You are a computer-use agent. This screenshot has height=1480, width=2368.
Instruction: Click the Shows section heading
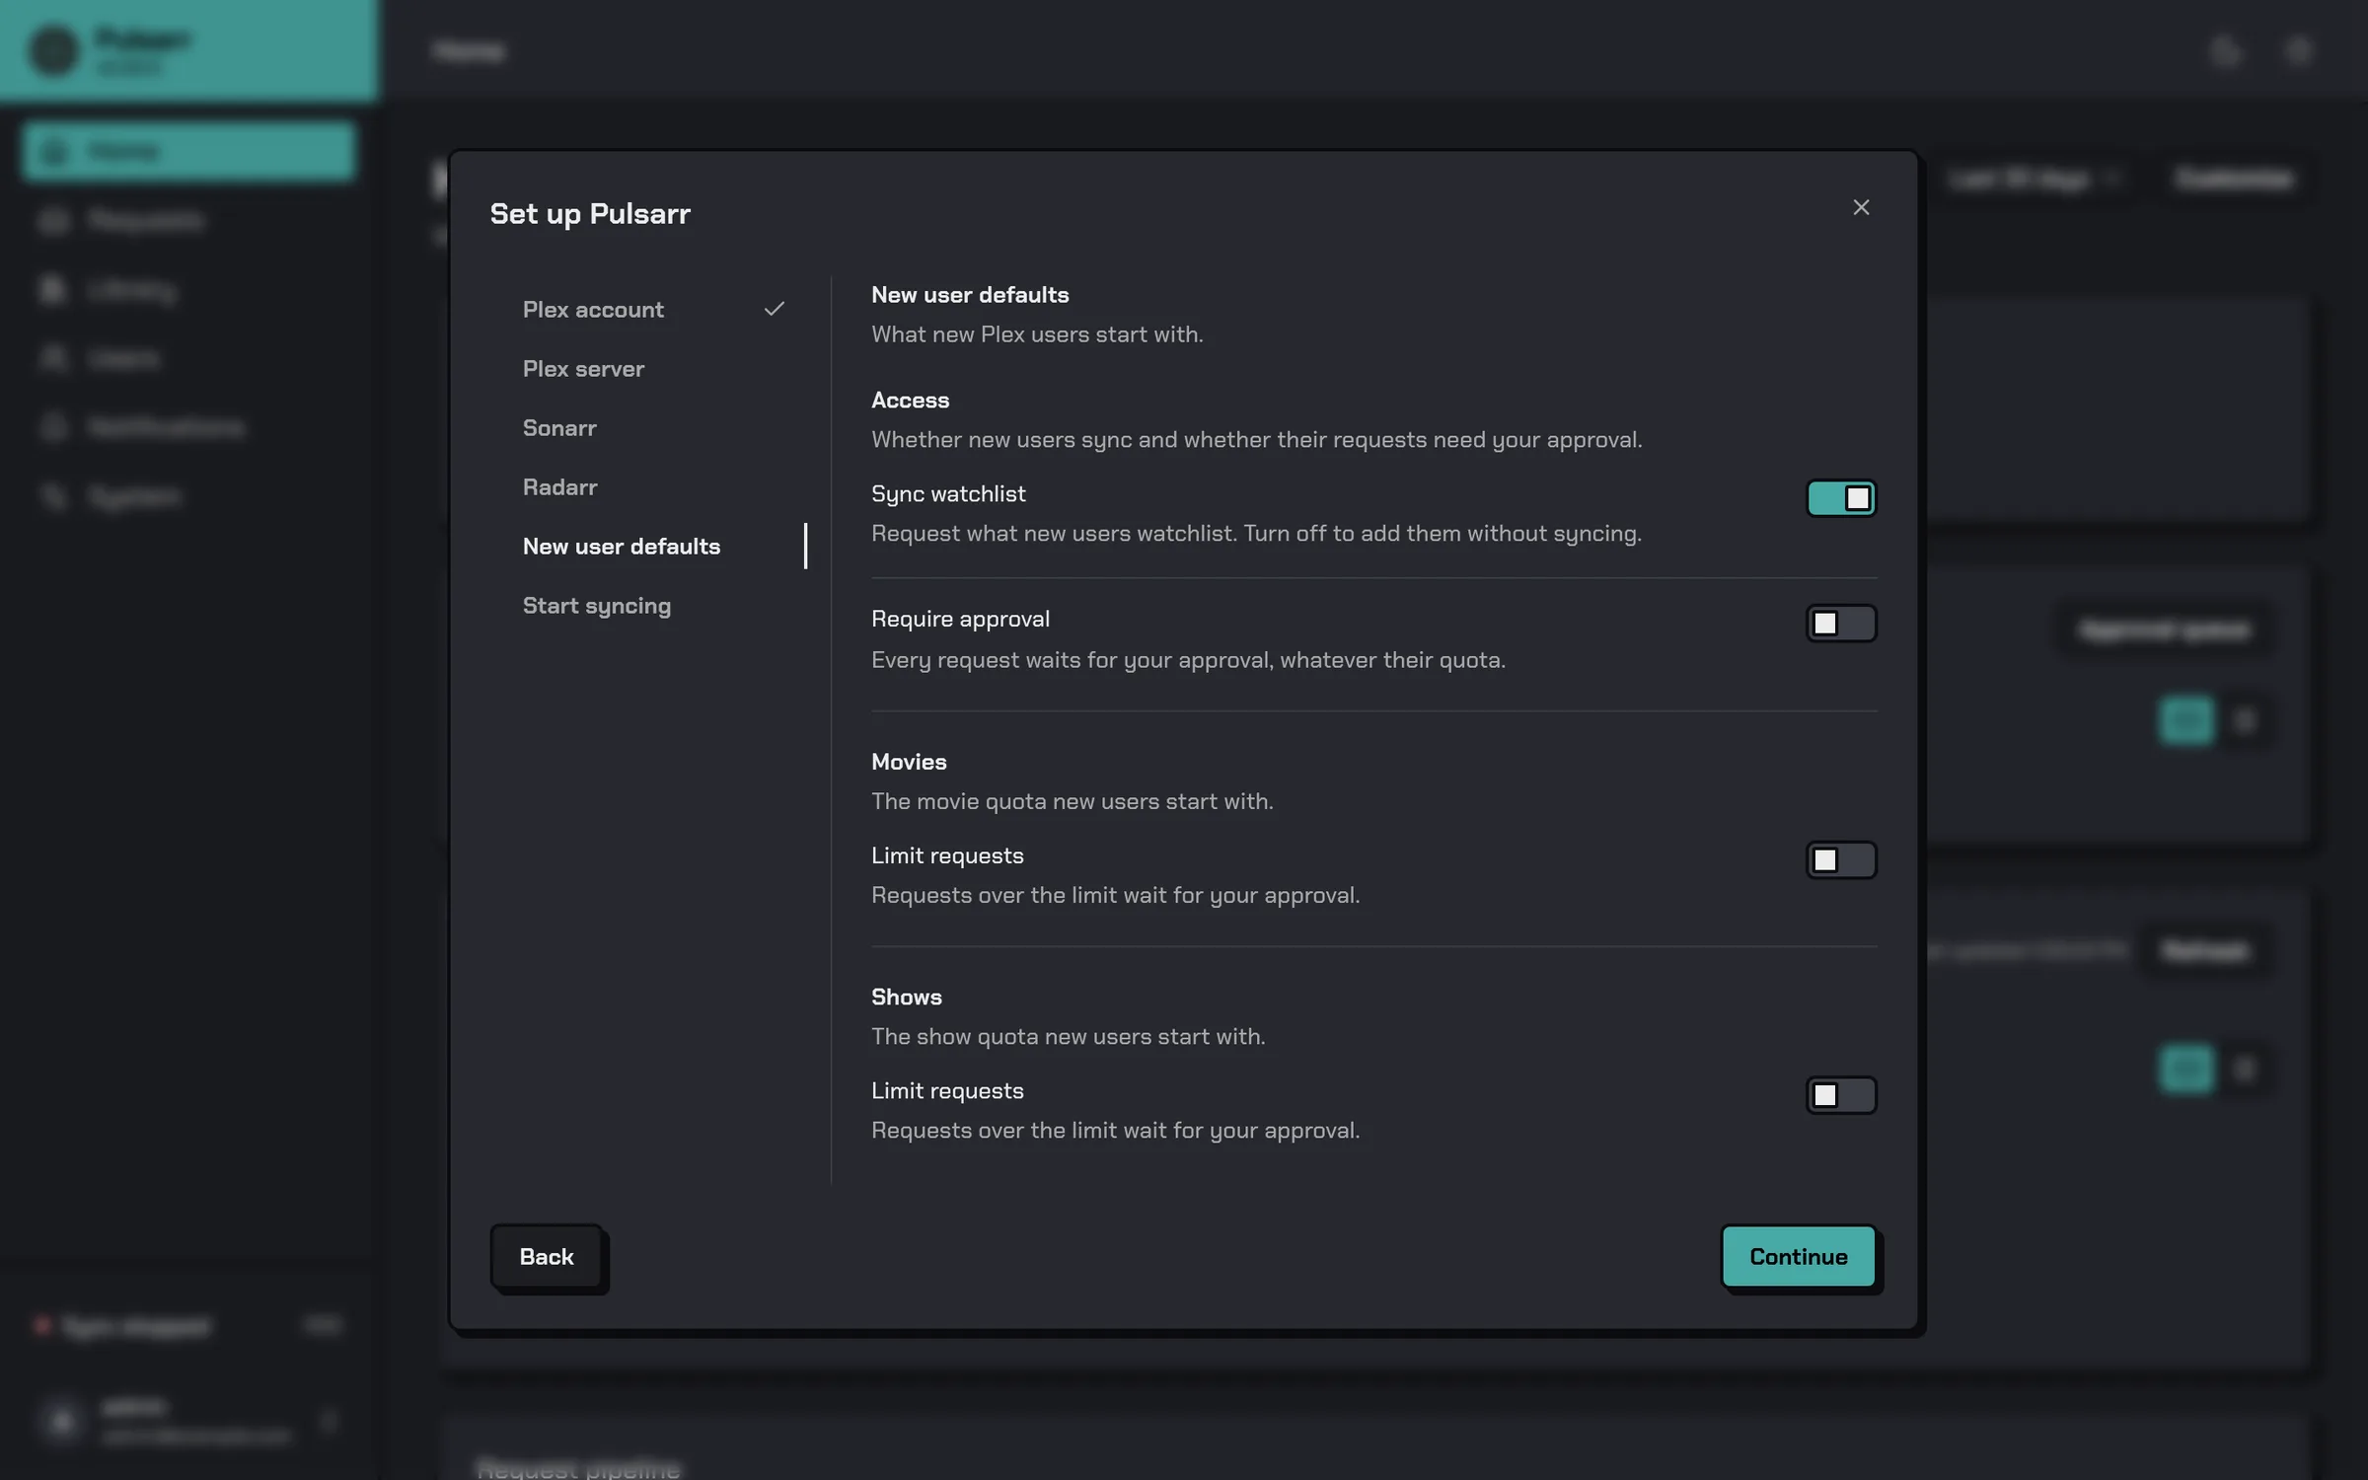point(907,997)
